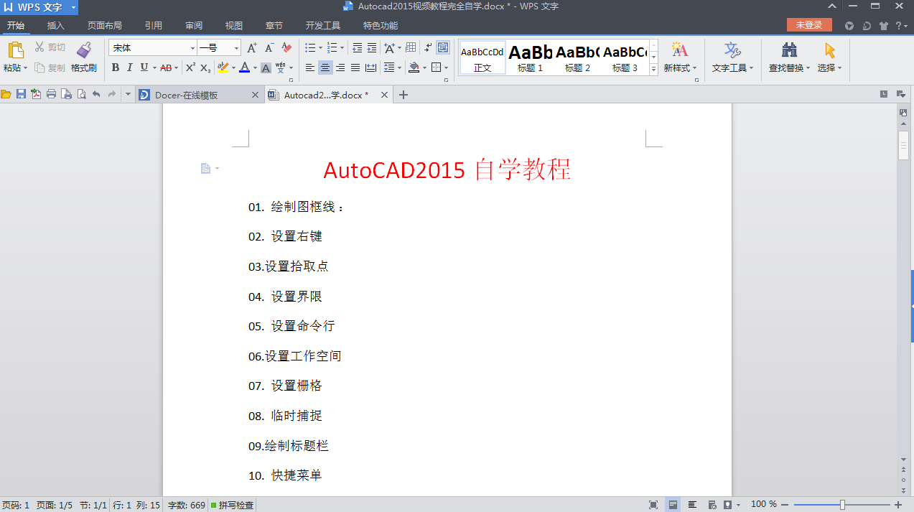The image size is (914, 512).
Task: Click the yellow text highlight color button
Action: pos(223,68)
